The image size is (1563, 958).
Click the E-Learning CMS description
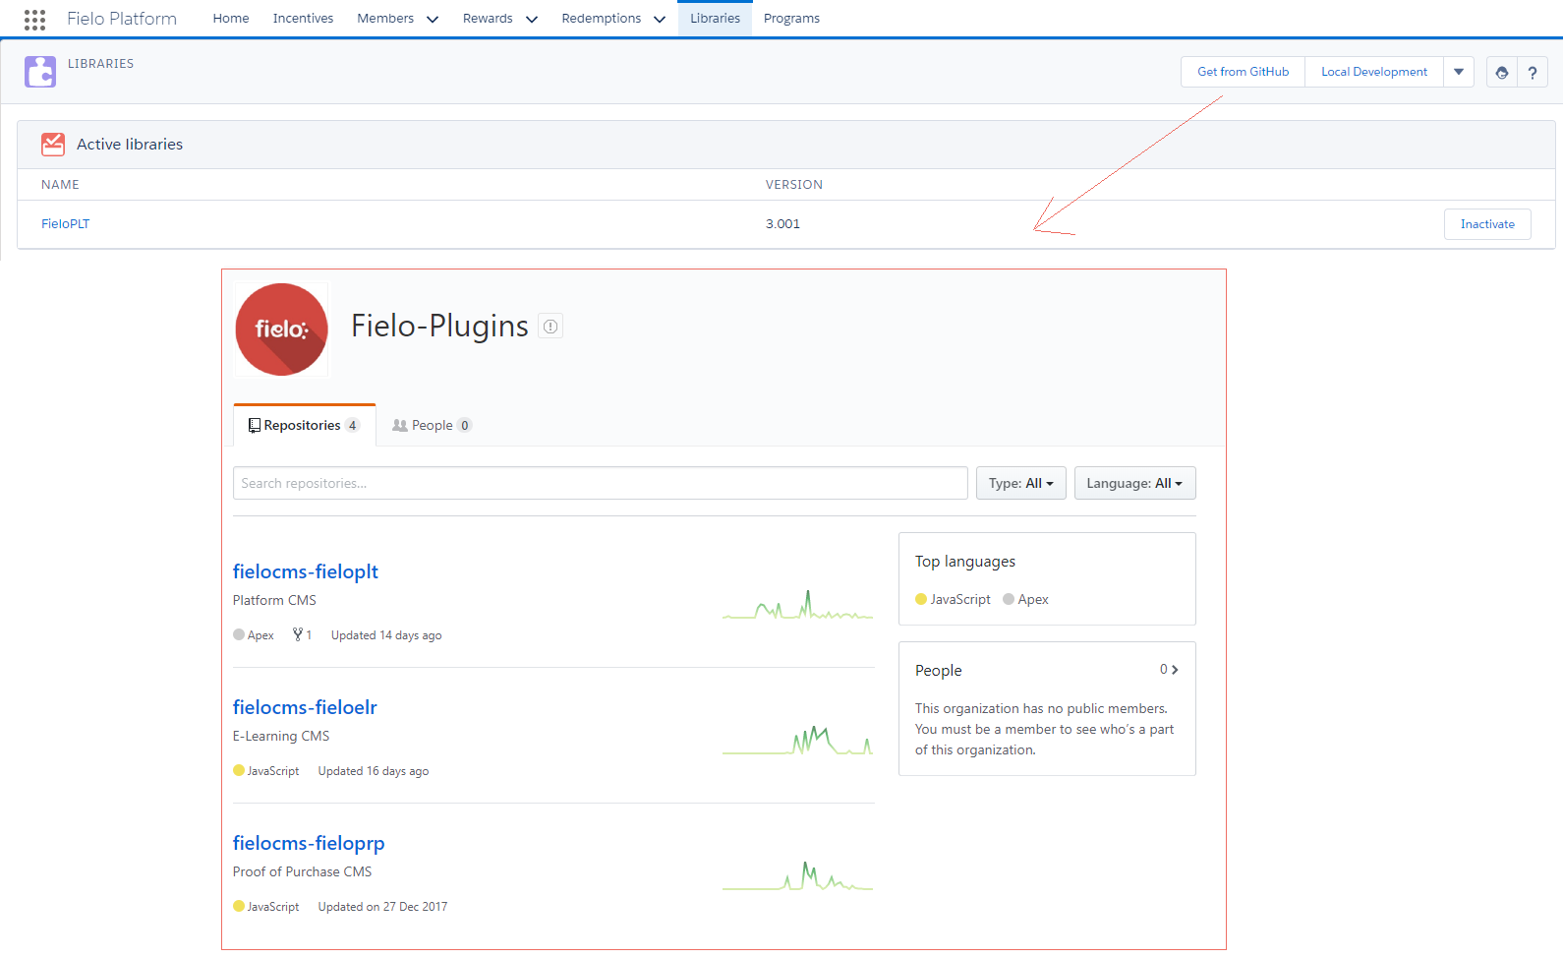pyautogui.click(x=281, y=736)
